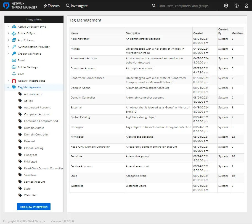The width and height of the screenshot is (252, 224).
Task: Select the Computer Account tag icon
Action: click(x=20, y=114)
